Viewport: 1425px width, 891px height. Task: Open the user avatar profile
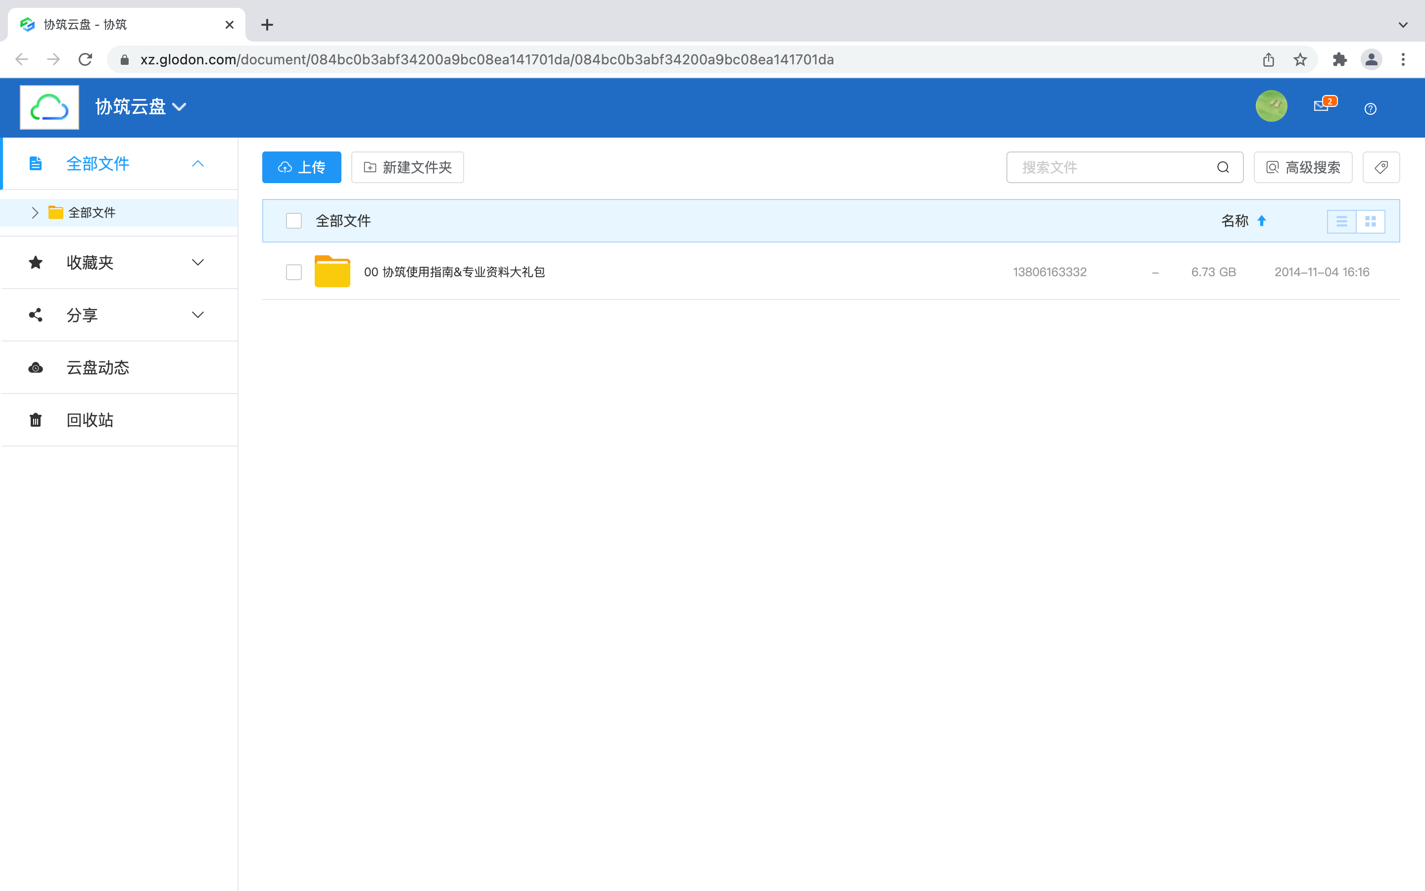pos(1271,106)
